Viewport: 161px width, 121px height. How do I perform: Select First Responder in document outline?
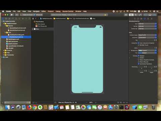[x=41, y=26]
